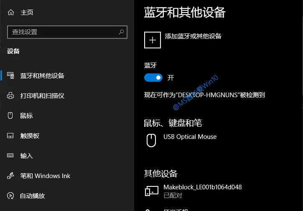Turn off the 蓝牙 toggle switch

pyautogui.click(x=153, y=78)
